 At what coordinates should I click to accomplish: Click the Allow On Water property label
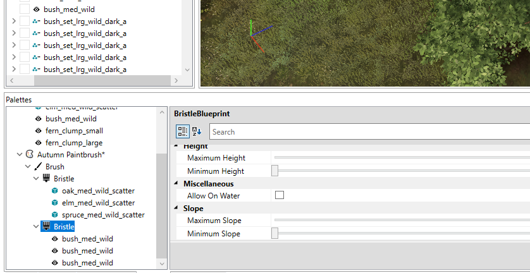coord(214,196)
